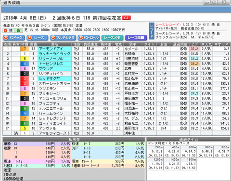
Task: Play the レース video
Action: point(37,38)
